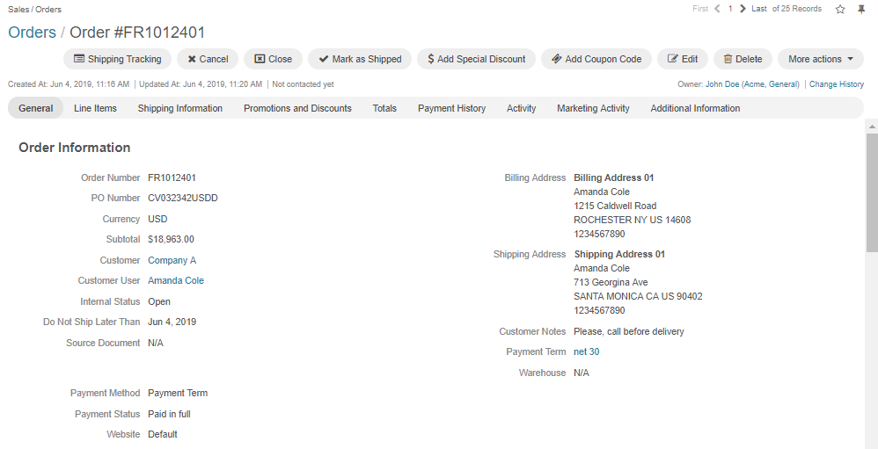Switch to the Activity tab
The image size is (878, 449).
[522, 108]
